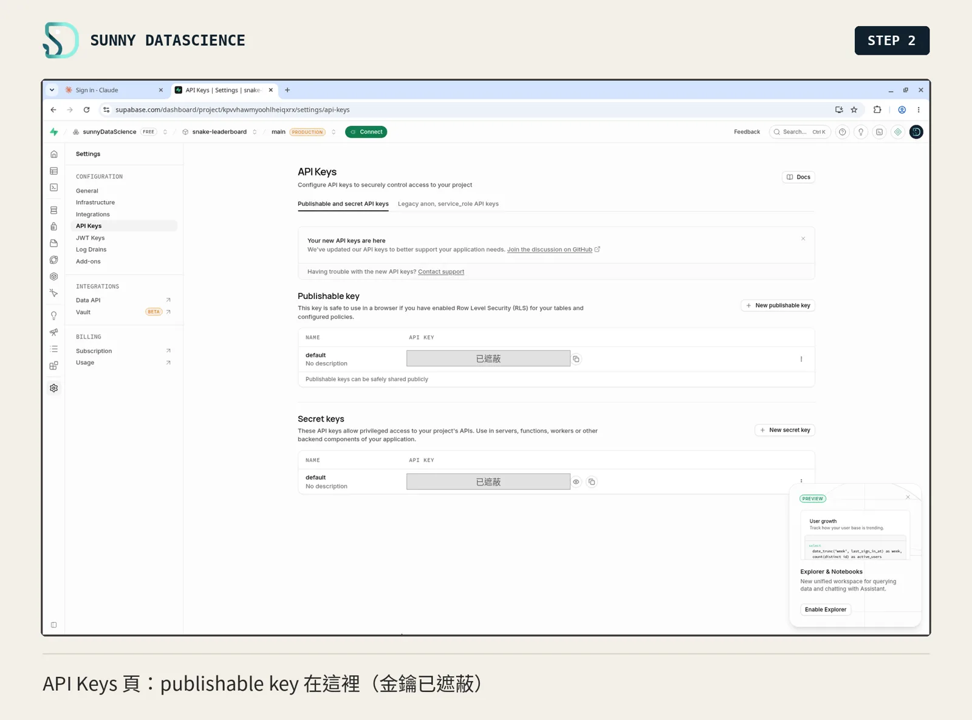Click New publishable key button
Image resolution: width=972 pixels, height=720 pixels.
click(778, 306)
